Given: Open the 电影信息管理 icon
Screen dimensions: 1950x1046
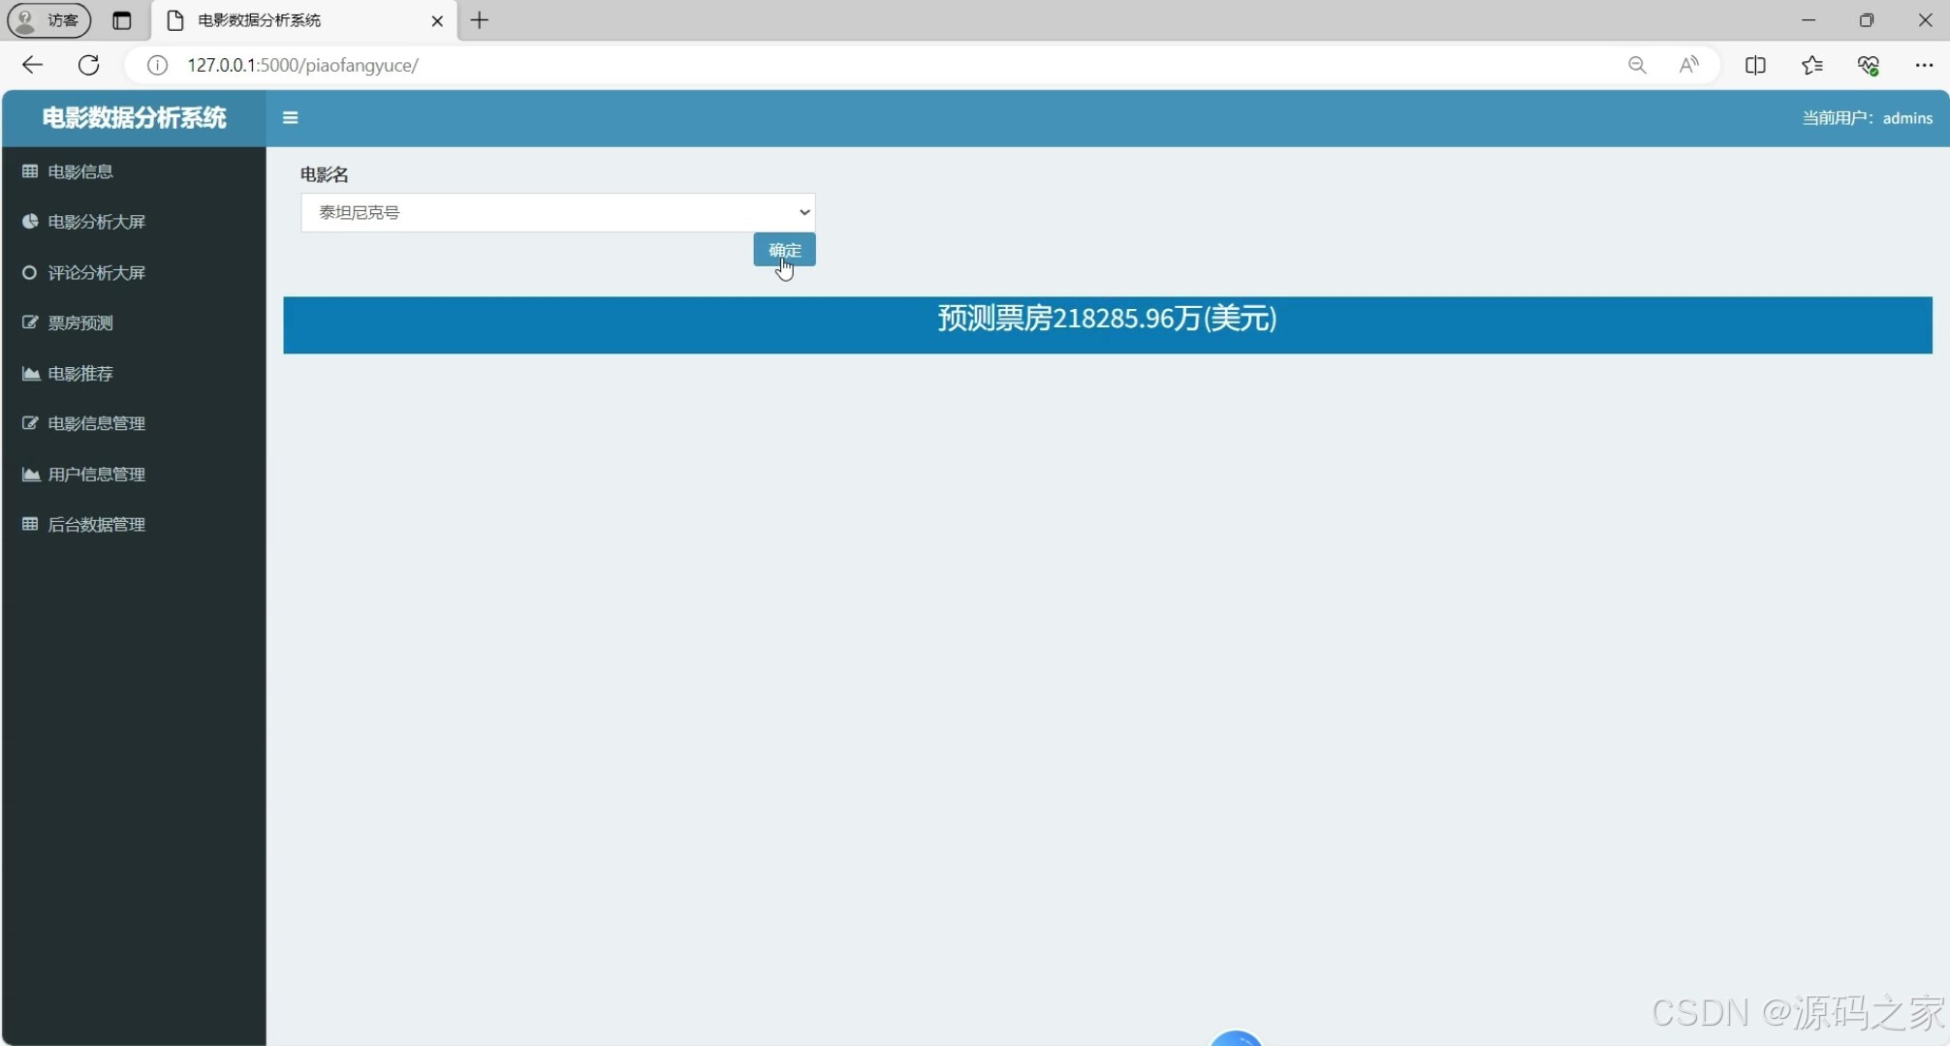Looking at the screenshot, I should tap(29, 423).
